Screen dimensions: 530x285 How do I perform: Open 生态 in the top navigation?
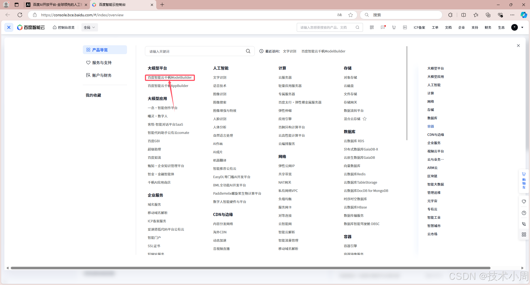pos(501,27)
